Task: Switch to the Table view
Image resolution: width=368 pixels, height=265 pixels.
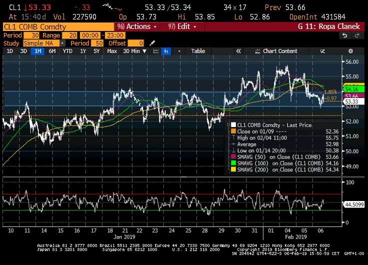Action: [x=198, y=51]
